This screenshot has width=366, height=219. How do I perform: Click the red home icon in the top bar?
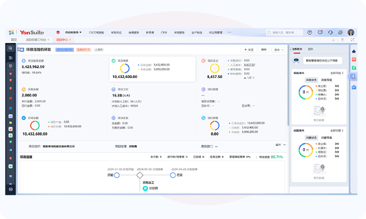click(58, 32)
